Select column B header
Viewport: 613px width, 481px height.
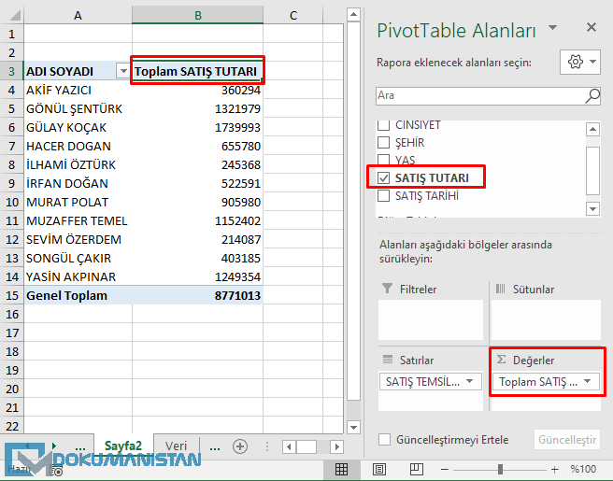coord(198,16)
